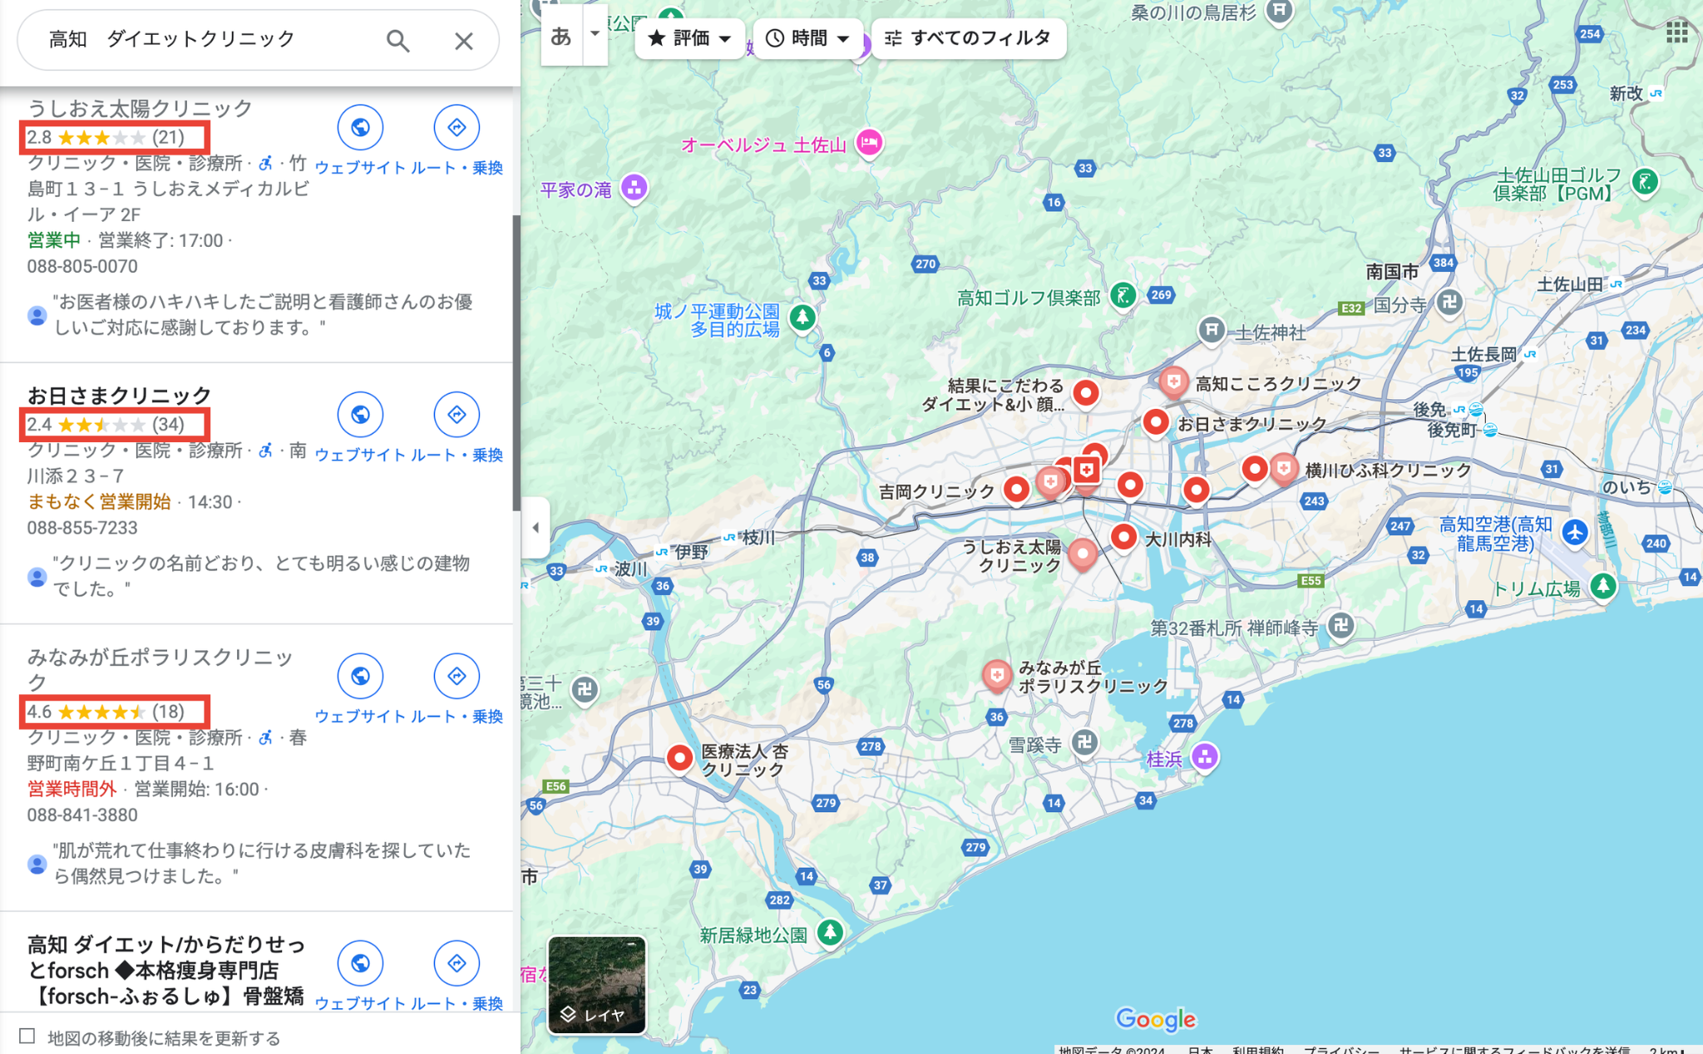Click the 吉岡クリニック map pin

(x=1016, y=490)
